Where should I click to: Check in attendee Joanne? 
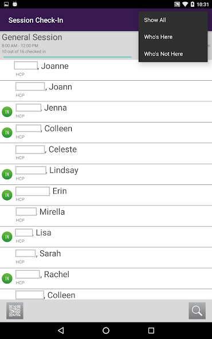[106, 70]
